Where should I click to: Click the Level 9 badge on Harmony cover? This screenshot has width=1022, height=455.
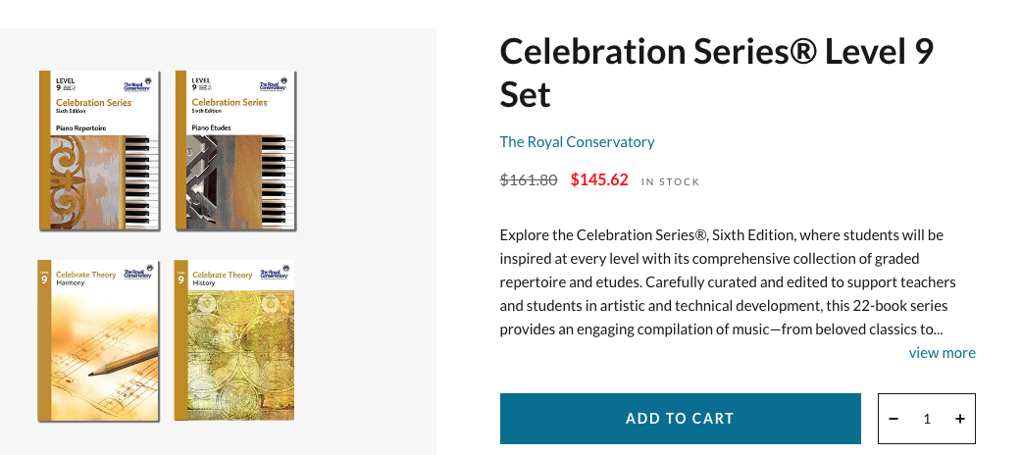[44, 278]
